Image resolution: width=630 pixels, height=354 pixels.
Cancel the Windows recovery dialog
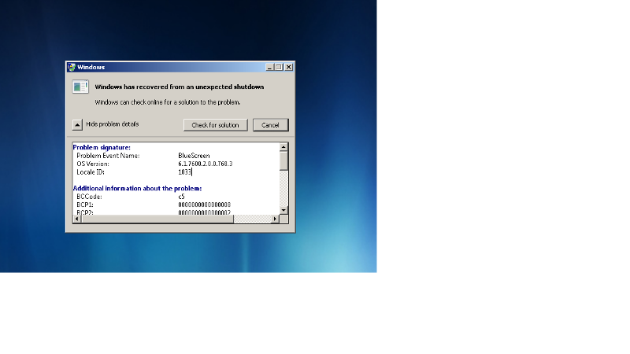coord(270,125)
